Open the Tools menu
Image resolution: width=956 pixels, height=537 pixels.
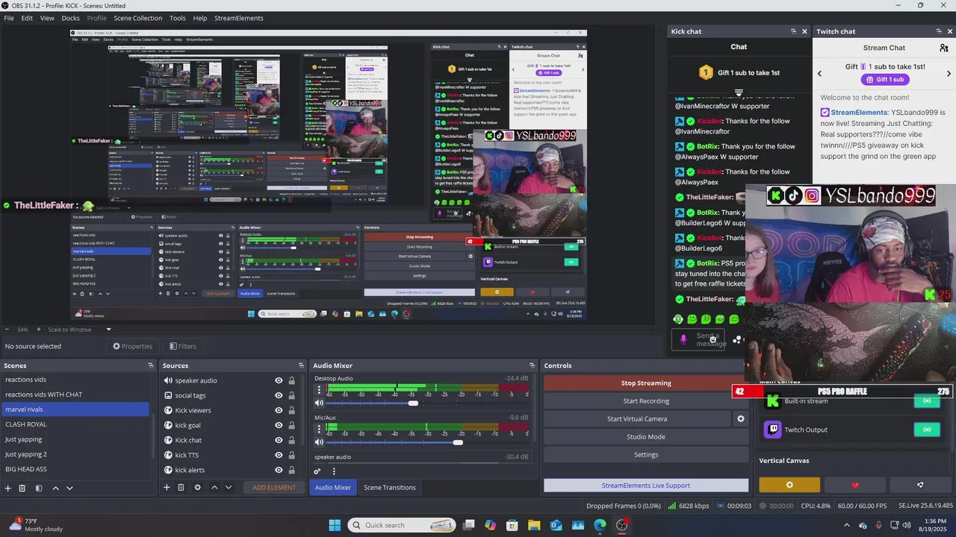(x=178, y=18)
